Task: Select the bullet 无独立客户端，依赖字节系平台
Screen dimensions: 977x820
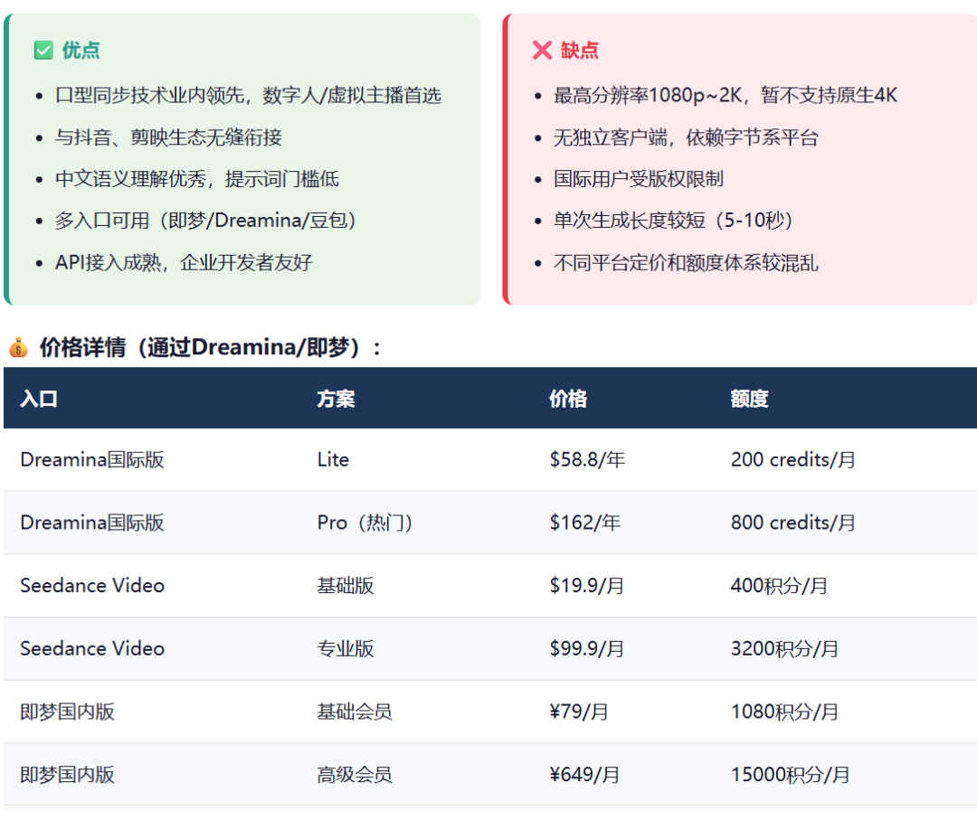Action: (686, 137)
